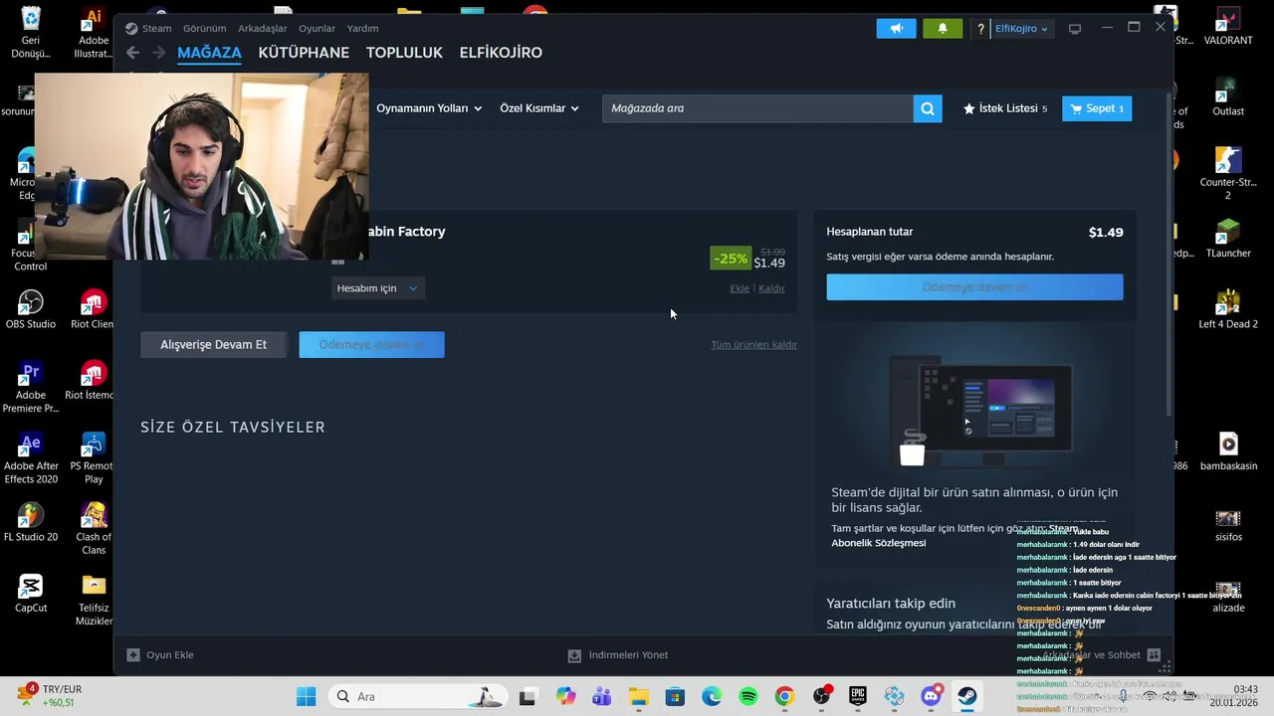Switch to Big Picture mode monitor icon
The width and height of the screenshot is (1274, 716).
click(1075, 29)
